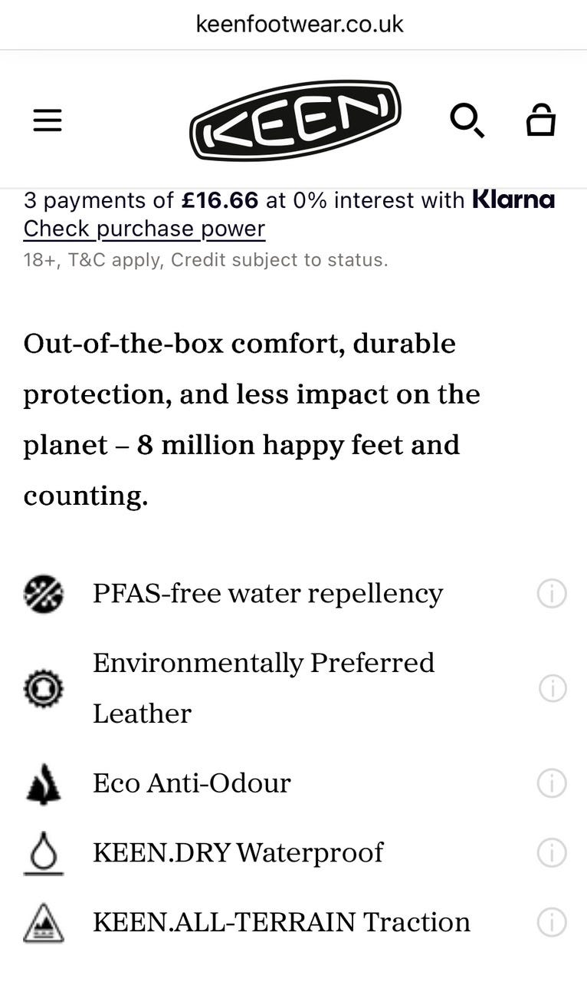
Task: Open info for PFAS-free water repellency
Action: pyautogui.click(x=552, y=594)
